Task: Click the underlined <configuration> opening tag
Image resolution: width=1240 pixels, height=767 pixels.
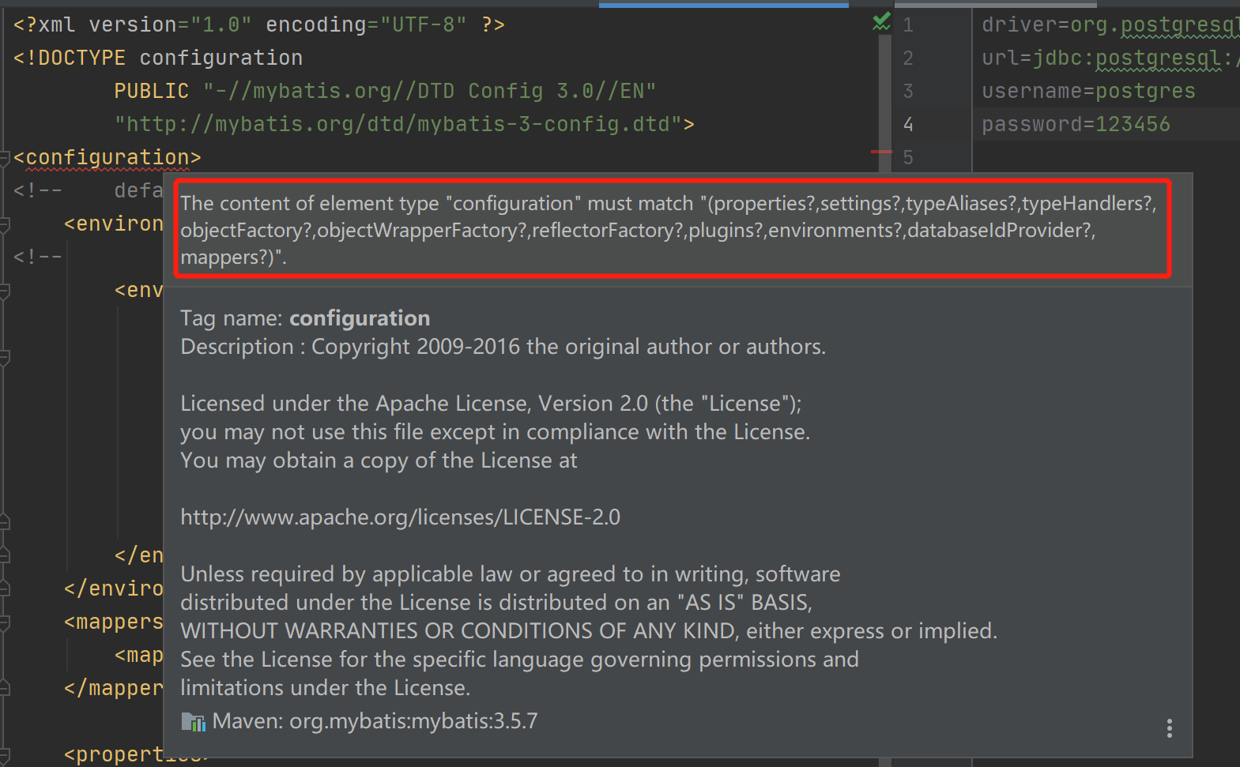Action: 107,158
